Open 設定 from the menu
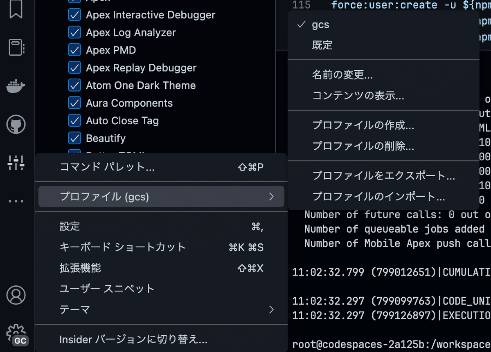The height and width of the screenshot is (352, 491). tap(161, 226)
